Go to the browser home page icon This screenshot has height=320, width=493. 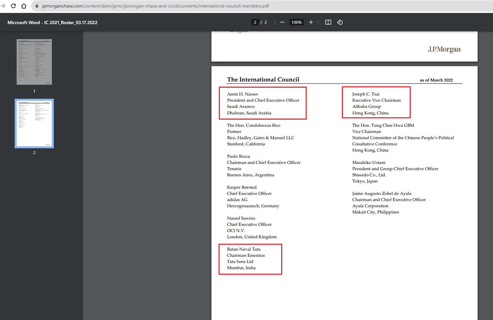pyautogui.click(x=24, y=6)
